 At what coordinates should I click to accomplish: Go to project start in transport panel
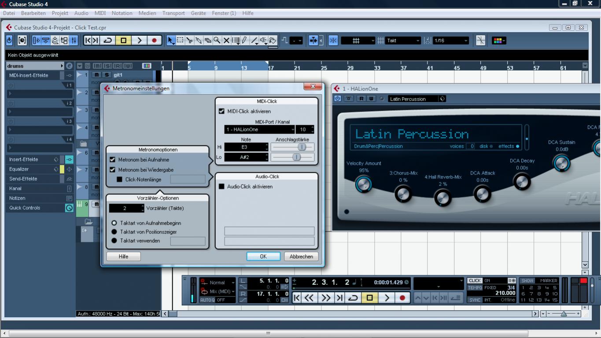tap(297, 298)
